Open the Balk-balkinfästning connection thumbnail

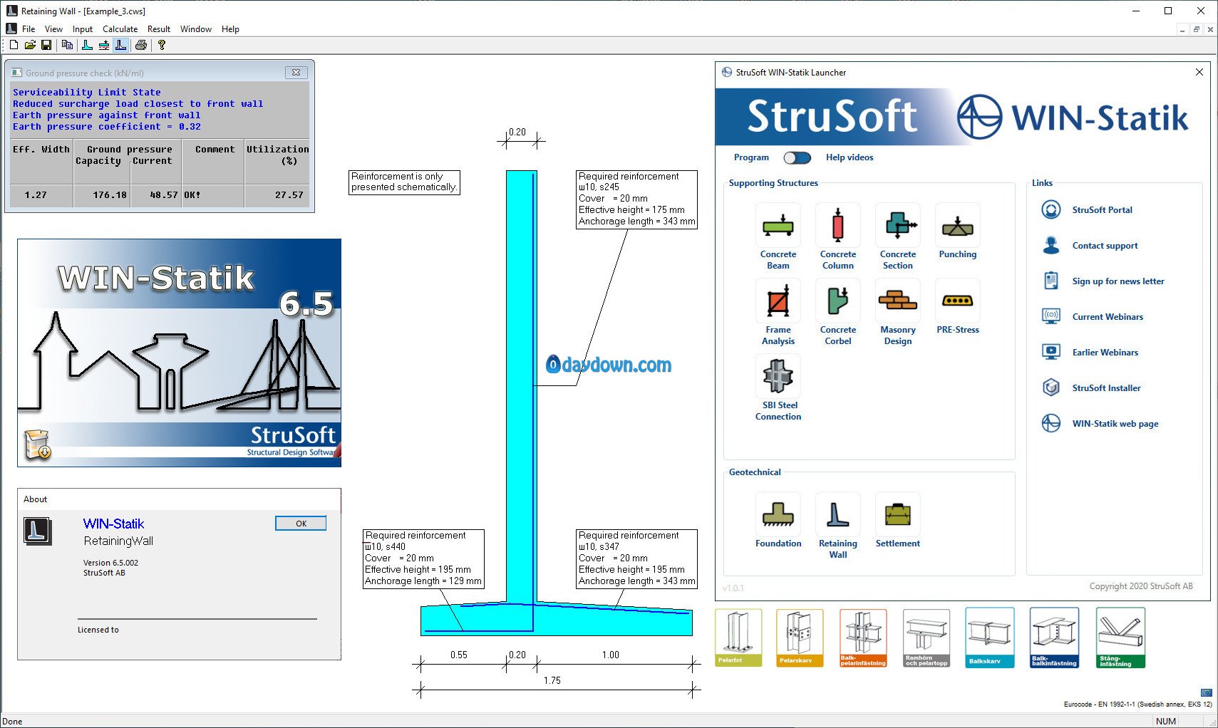(x=1054, y=638)
